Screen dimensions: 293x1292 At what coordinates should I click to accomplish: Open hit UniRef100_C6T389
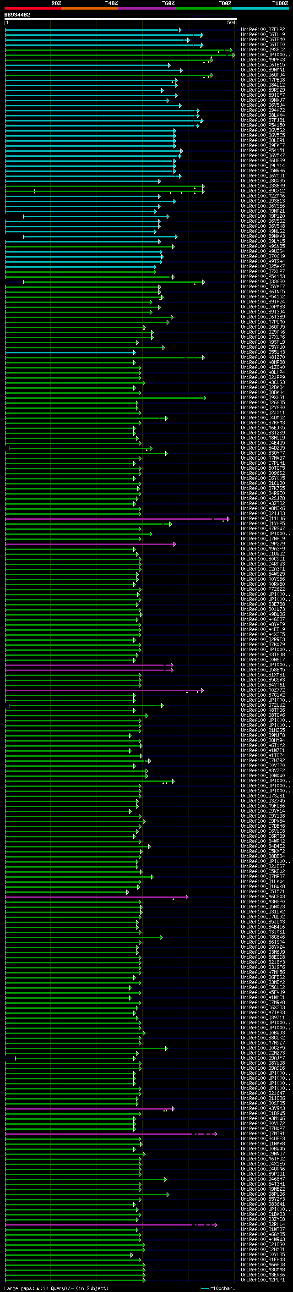pyautogui.click(x=262, y=317)
